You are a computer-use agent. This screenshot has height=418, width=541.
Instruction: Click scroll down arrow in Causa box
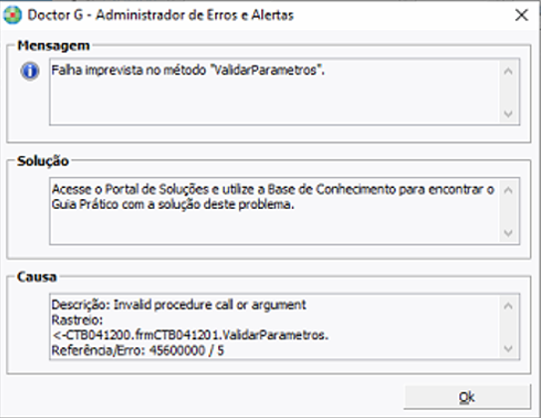pos(508,348)
